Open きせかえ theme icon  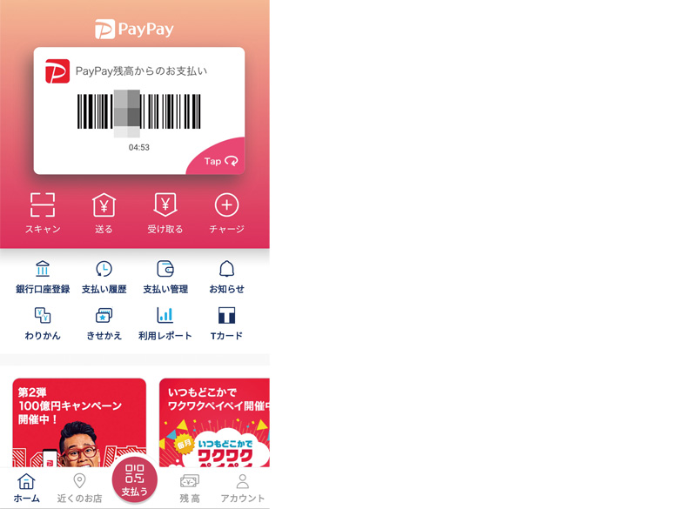click(104, 316)
